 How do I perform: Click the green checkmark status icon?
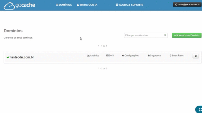point(8,57)
